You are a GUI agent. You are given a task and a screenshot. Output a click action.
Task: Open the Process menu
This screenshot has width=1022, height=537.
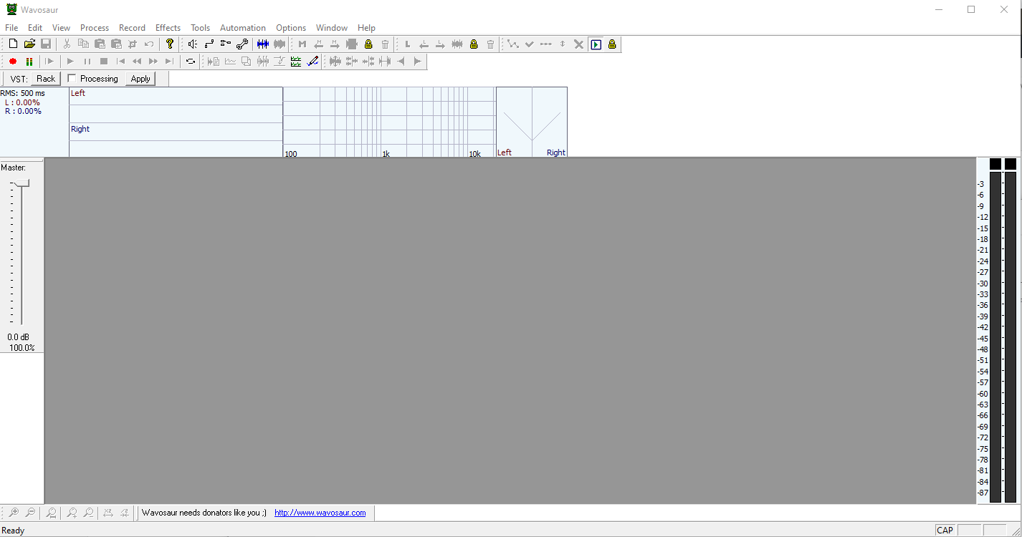[x=95, y=28]
